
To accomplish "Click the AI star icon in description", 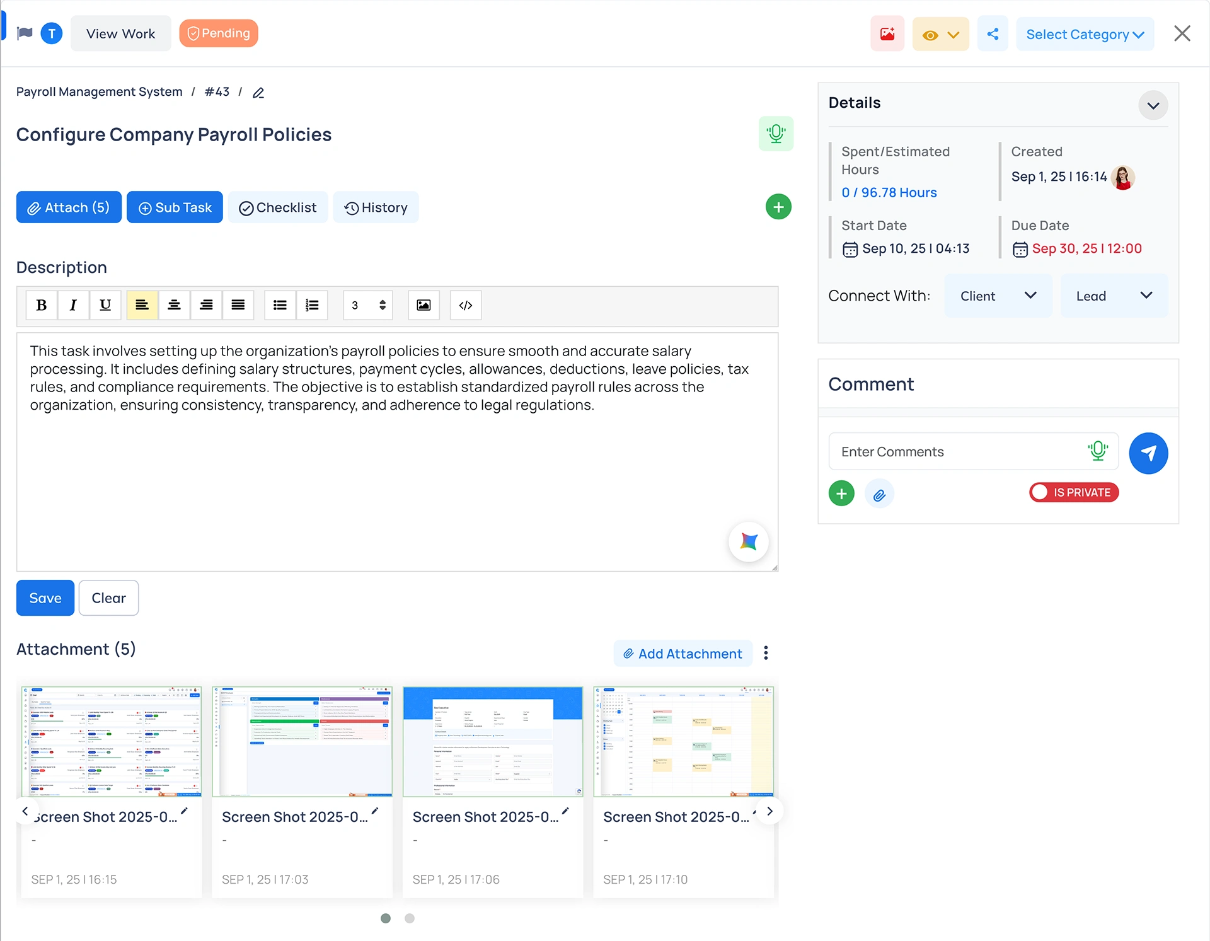I will point(748,541).
